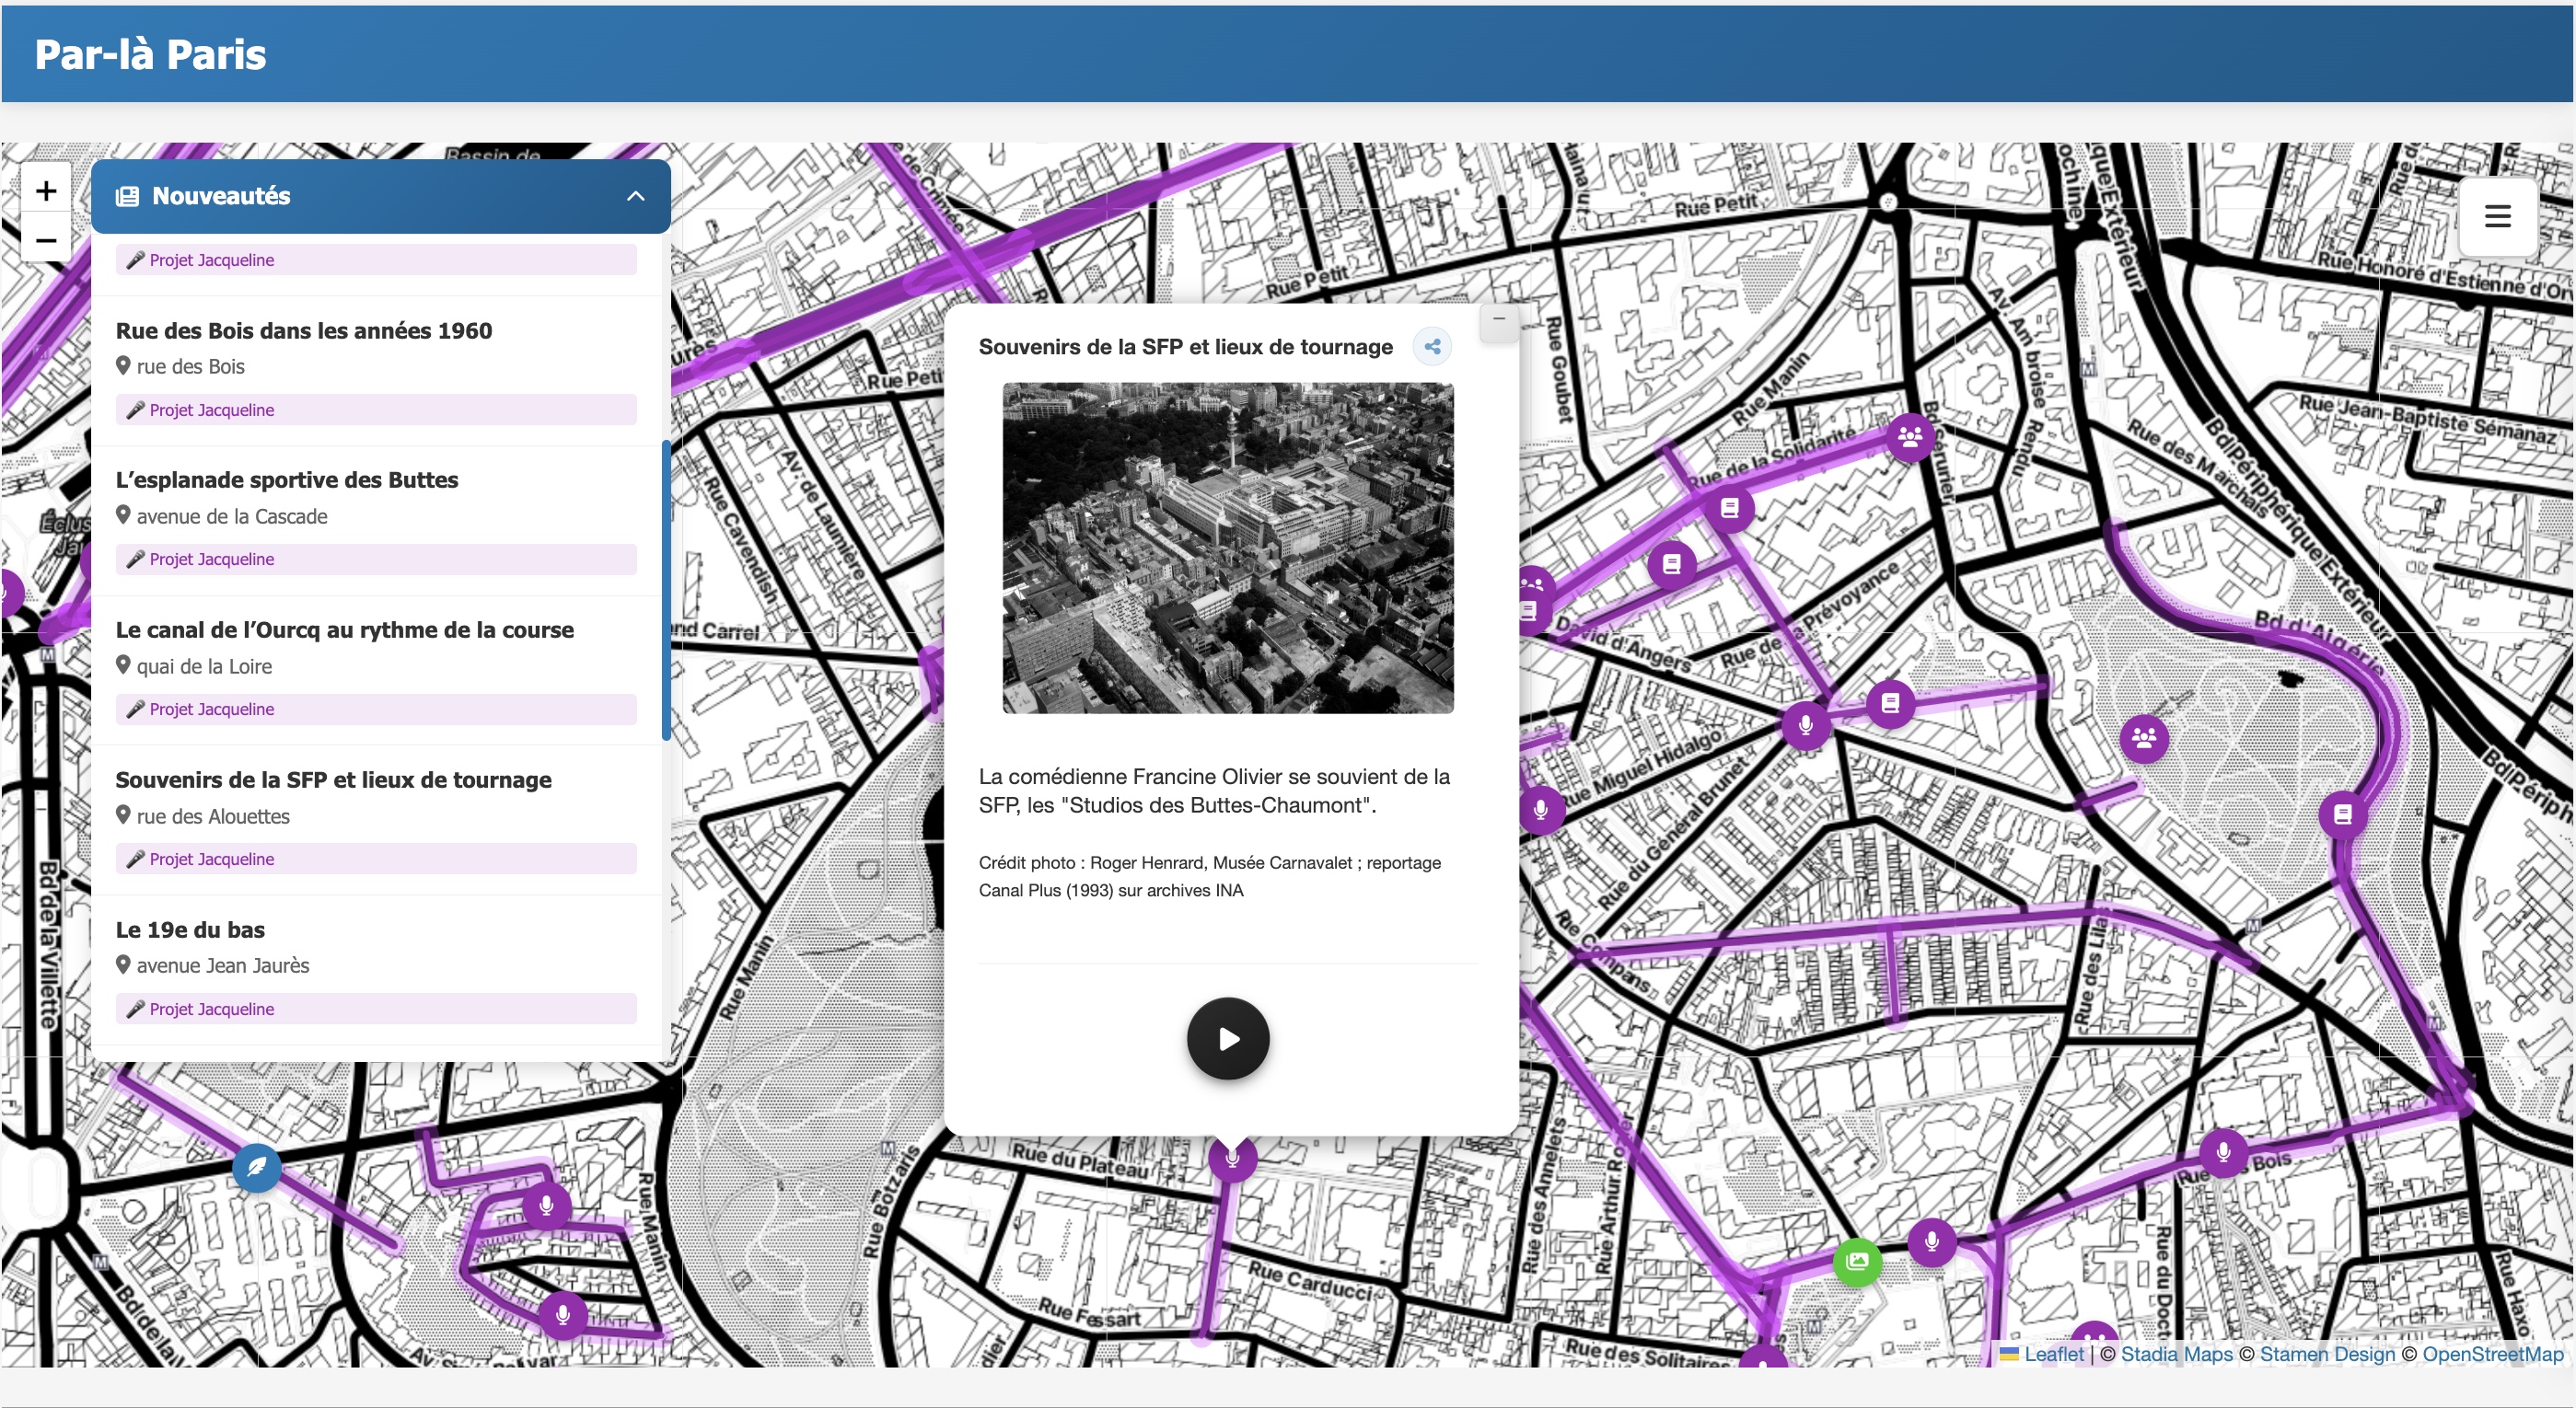
Task: Open Le 19e du bas story
Action: (190, 930)
